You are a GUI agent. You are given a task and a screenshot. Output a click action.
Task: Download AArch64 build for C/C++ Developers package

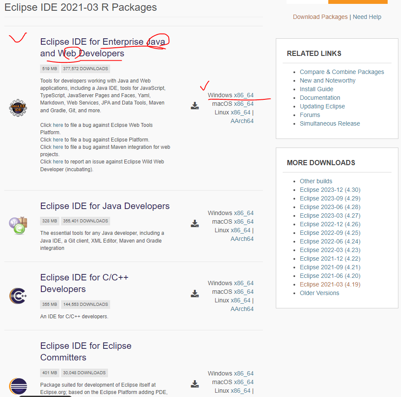(242, 309)
